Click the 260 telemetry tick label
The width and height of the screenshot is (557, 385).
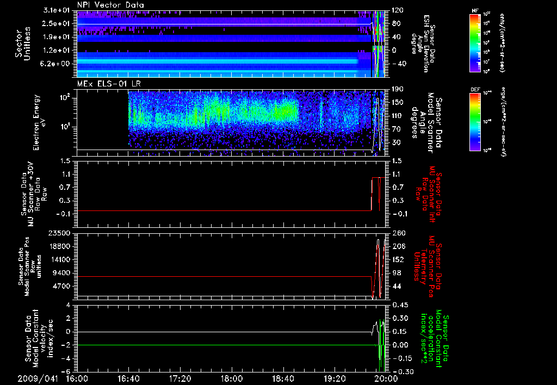[399, 233]
